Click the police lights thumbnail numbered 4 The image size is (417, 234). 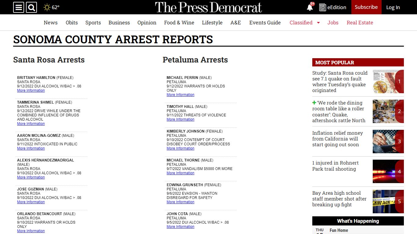click(388, 171)
